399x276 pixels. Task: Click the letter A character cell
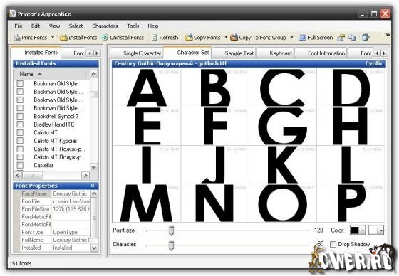click(x=147, y=87)
